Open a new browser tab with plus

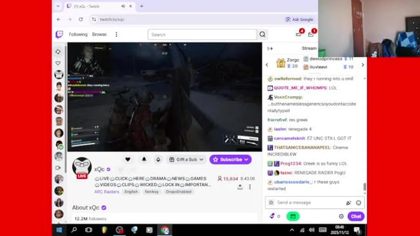(x=141, y=6)
